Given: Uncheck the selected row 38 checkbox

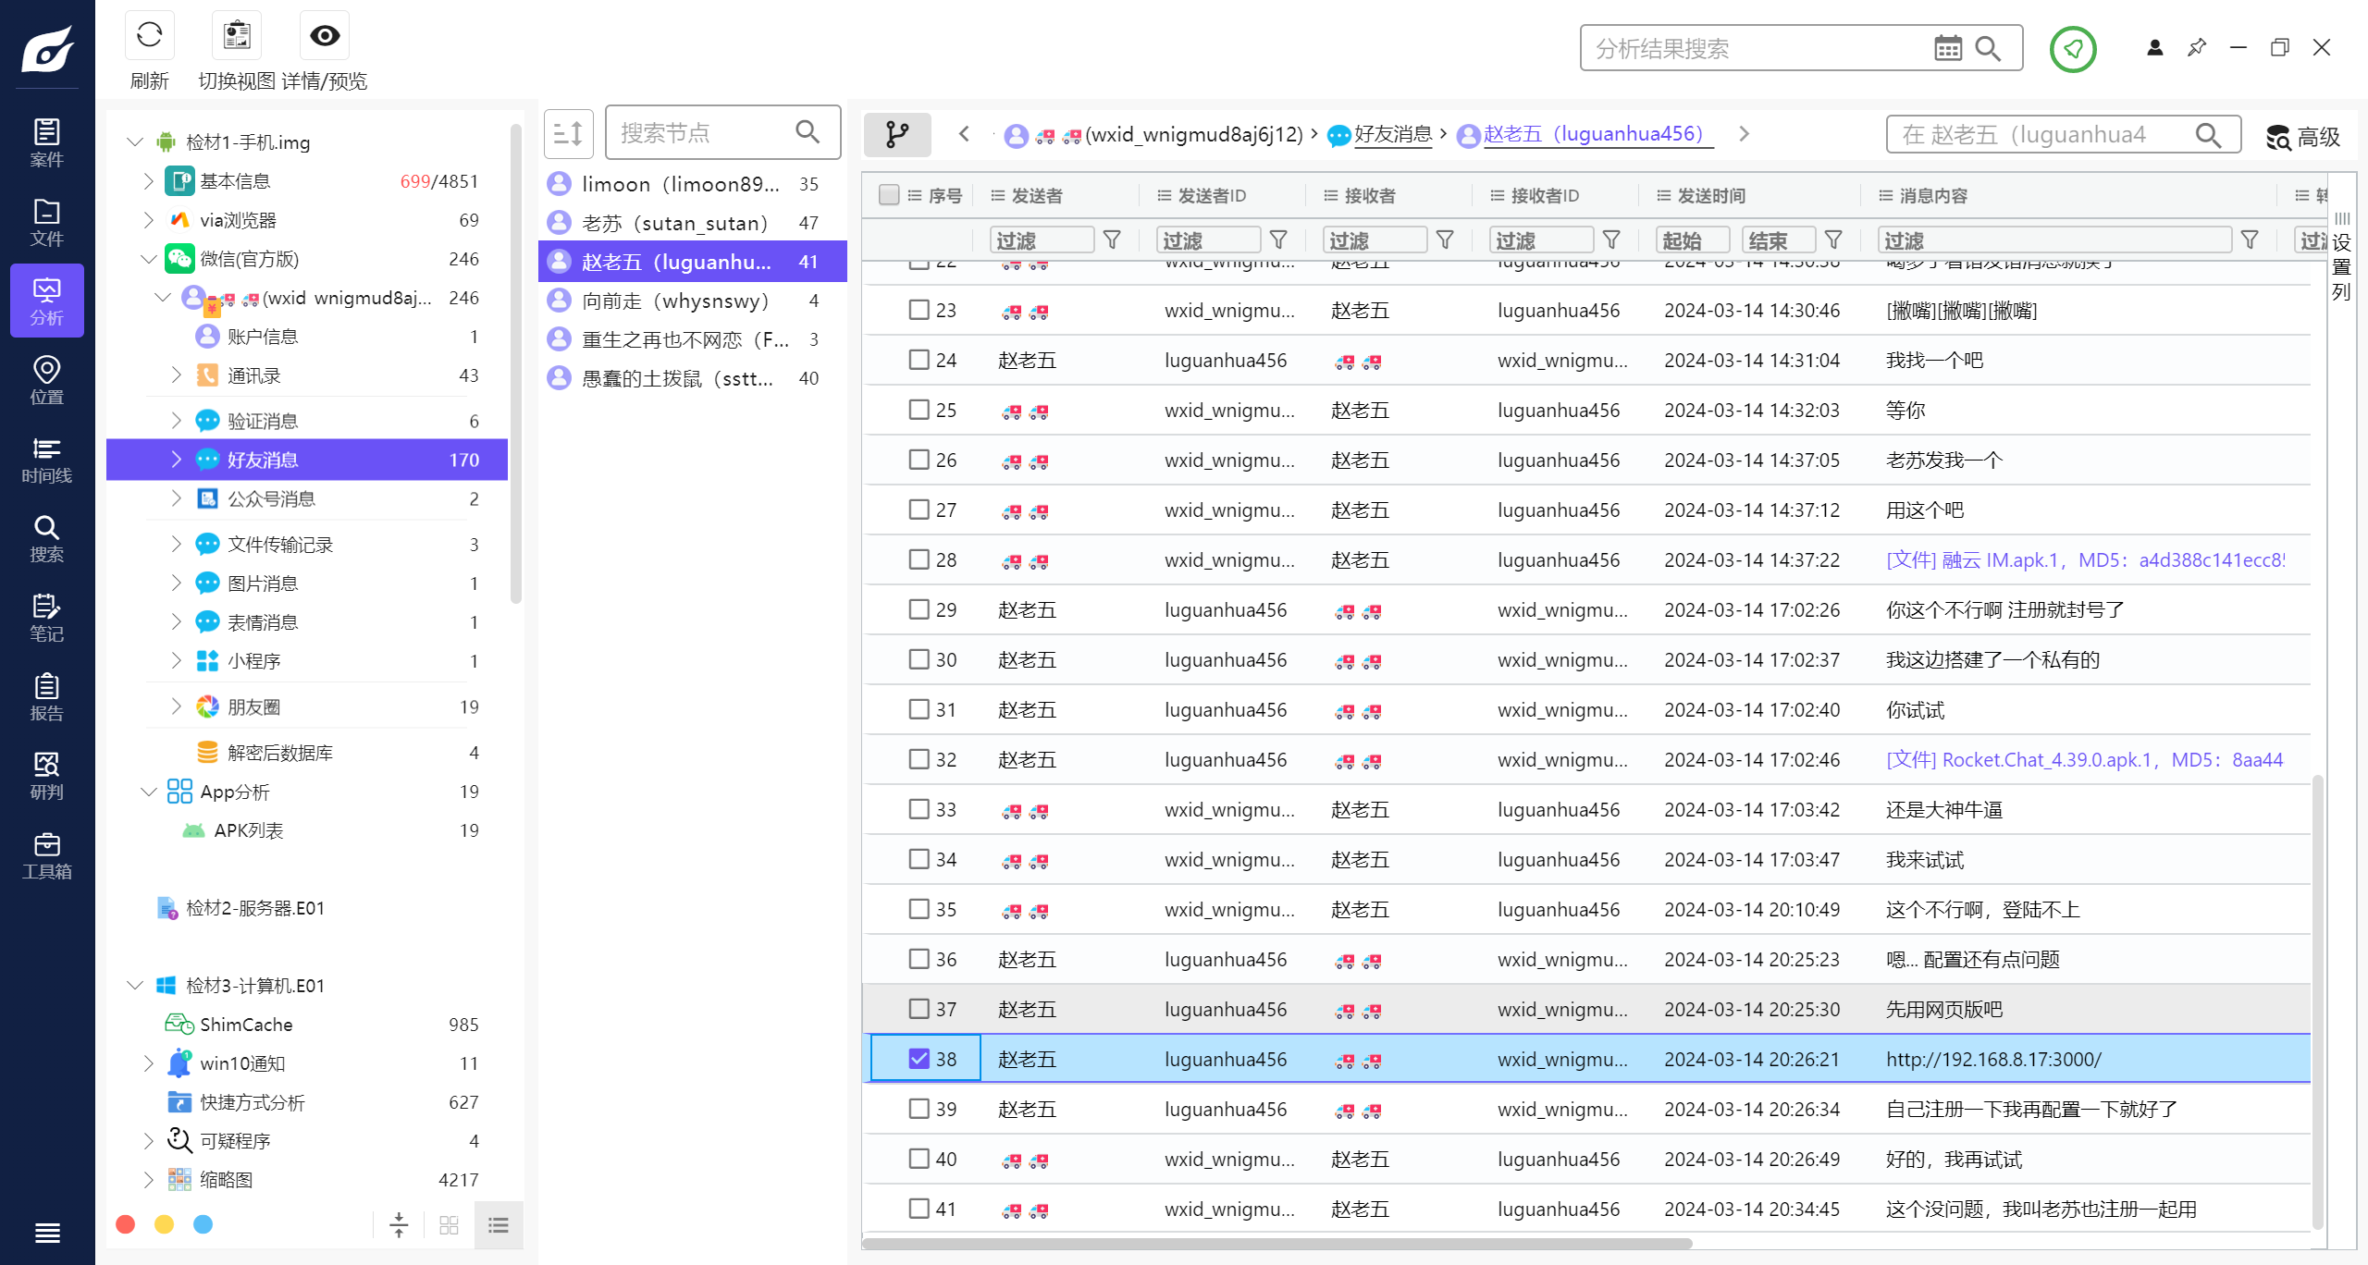Looking at the screenshot, I should 918,1059.
